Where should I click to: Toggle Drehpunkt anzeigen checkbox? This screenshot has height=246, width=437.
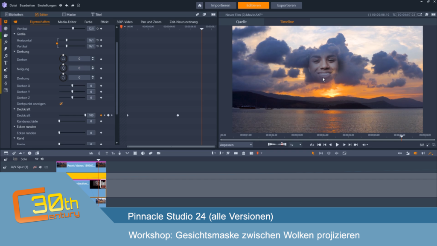pyautogui.click(x=61, y=104)
